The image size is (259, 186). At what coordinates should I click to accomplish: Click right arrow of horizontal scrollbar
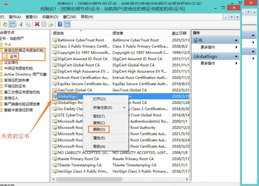pyautogui.click(x=187, y=179)
